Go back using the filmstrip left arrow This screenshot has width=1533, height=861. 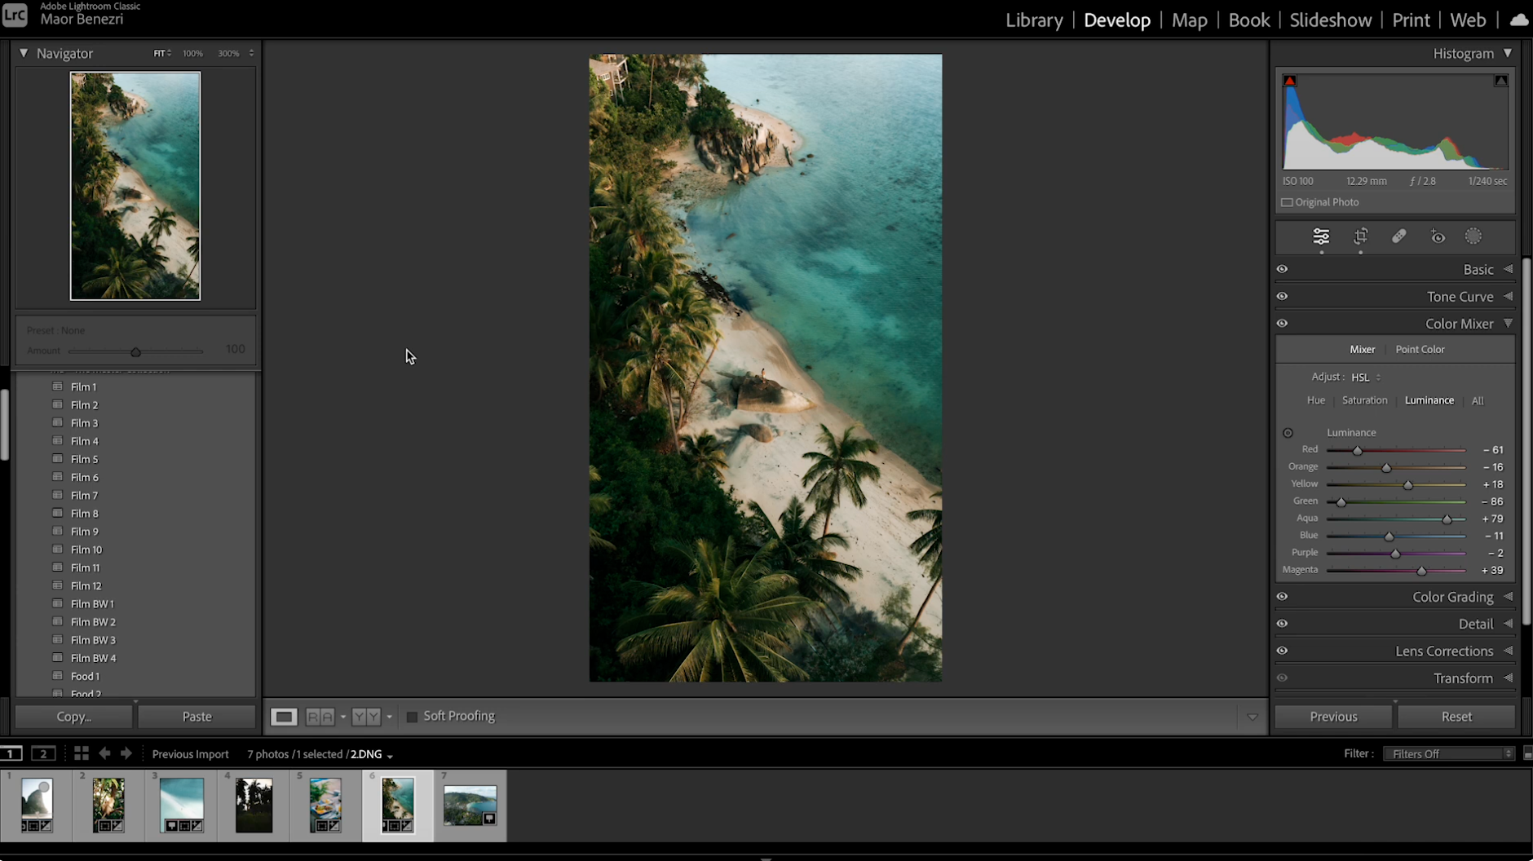[x=104, y=753]
